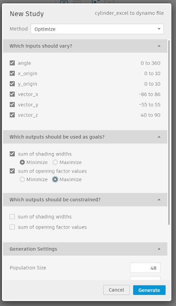The height and width of the screenshot is (306, 176).
Task: Click the Population Size input field
Action: click(145, 268)
